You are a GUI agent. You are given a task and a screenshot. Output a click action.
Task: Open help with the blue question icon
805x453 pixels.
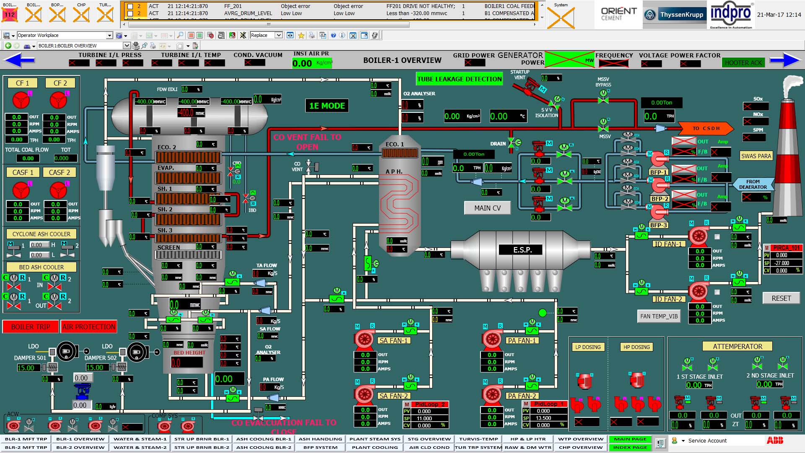[x=333, y=35]
